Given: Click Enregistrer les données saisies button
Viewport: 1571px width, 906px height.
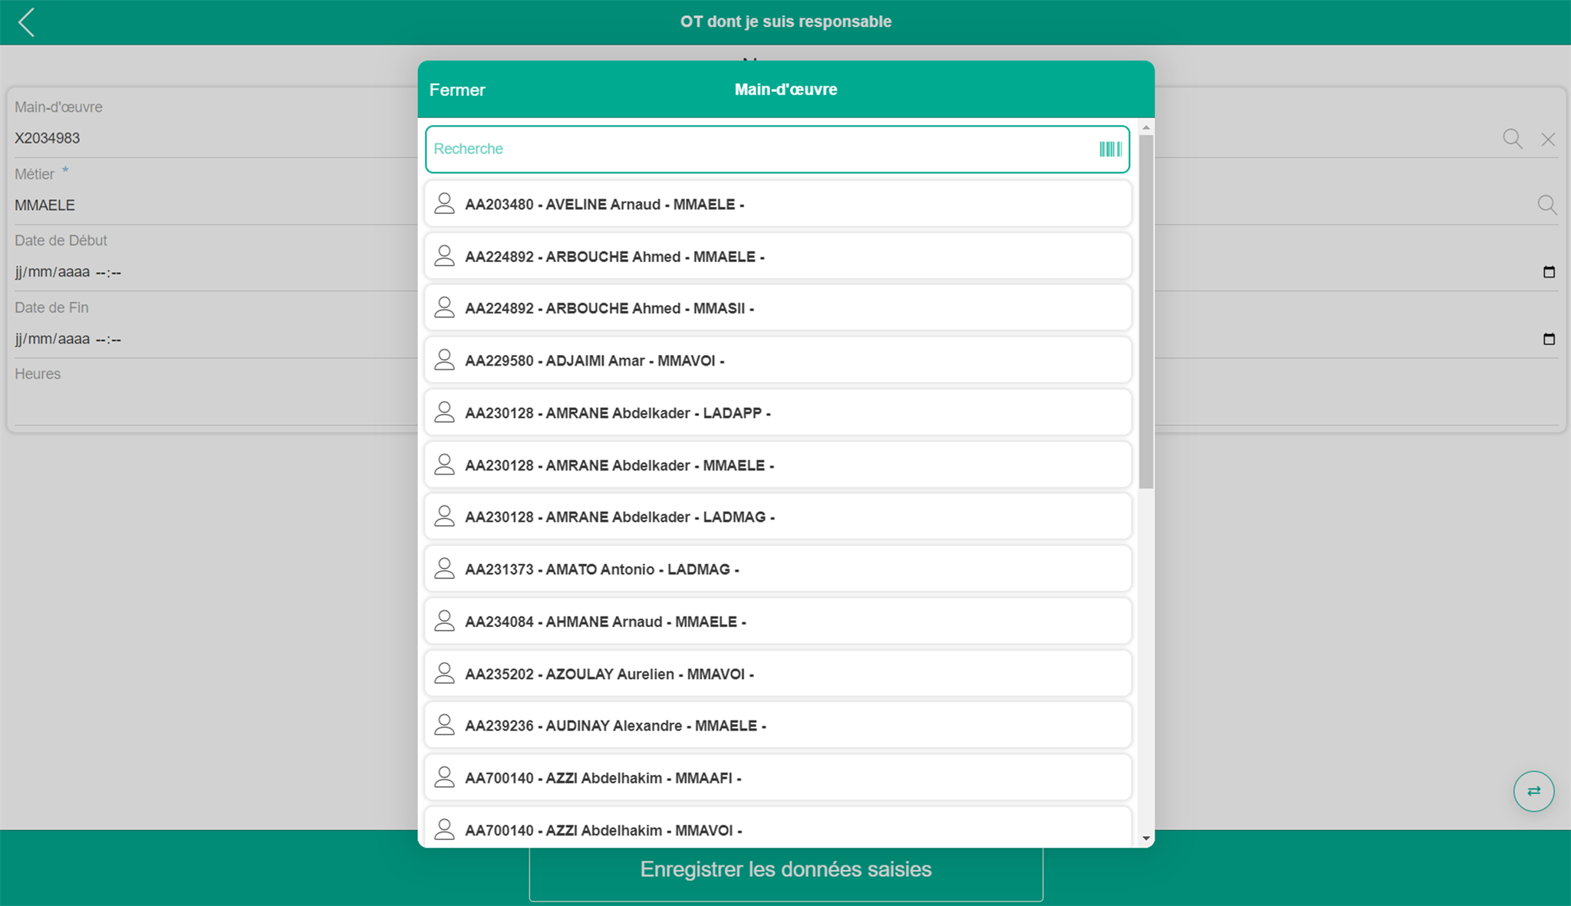Looking at the screenshot, I should [785, 870].
